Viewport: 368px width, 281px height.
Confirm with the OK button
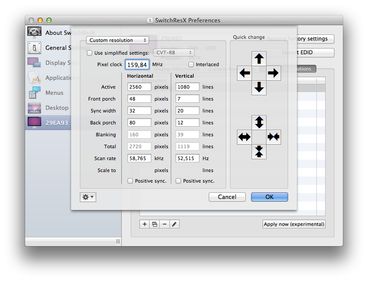point(270,197)
